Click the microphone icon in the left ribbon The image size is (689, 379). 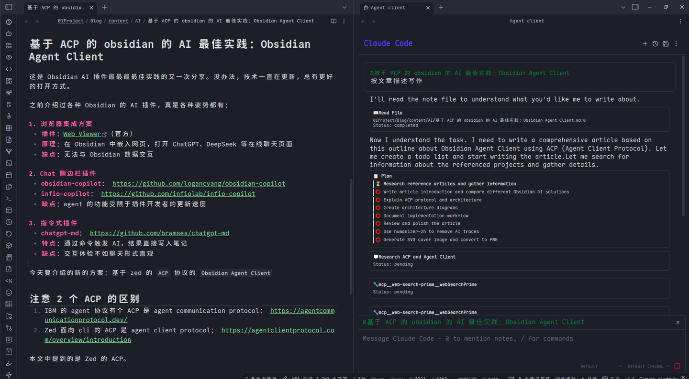9,116
